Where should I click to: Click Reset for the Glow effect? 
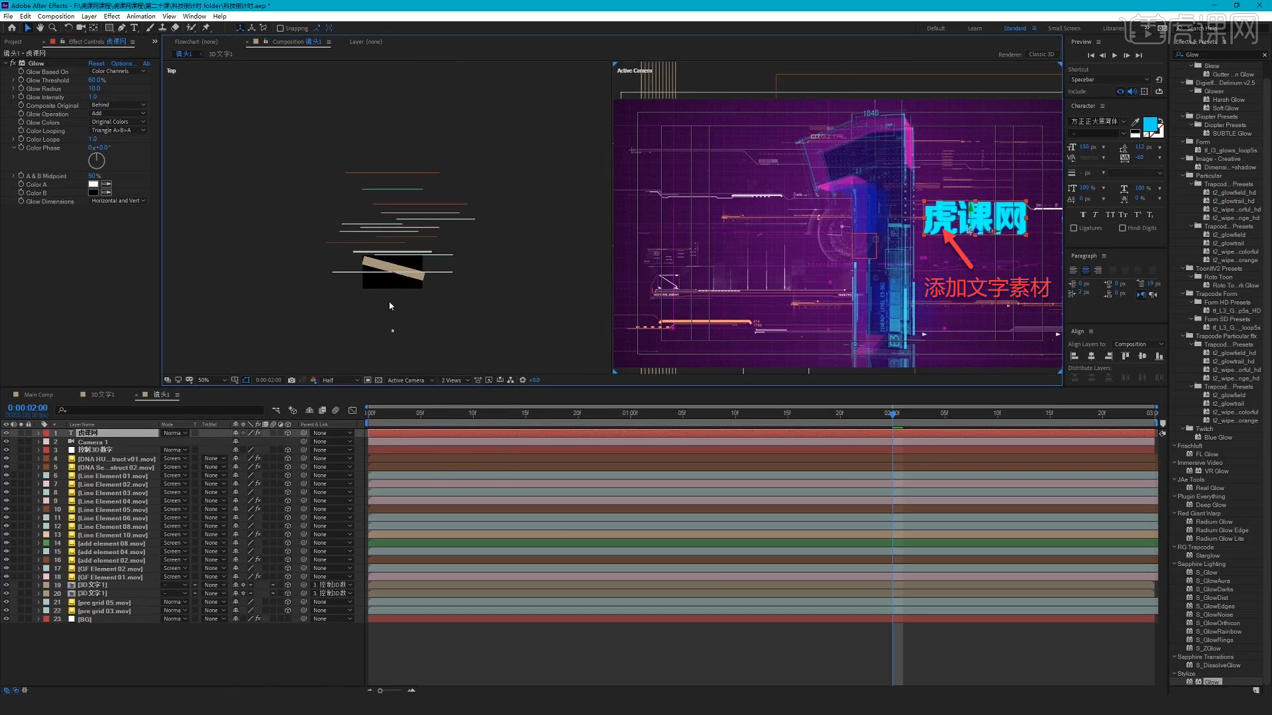point(96,64)
